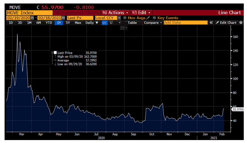Enable the Key Events checkbox

click(x=155, y=18)
